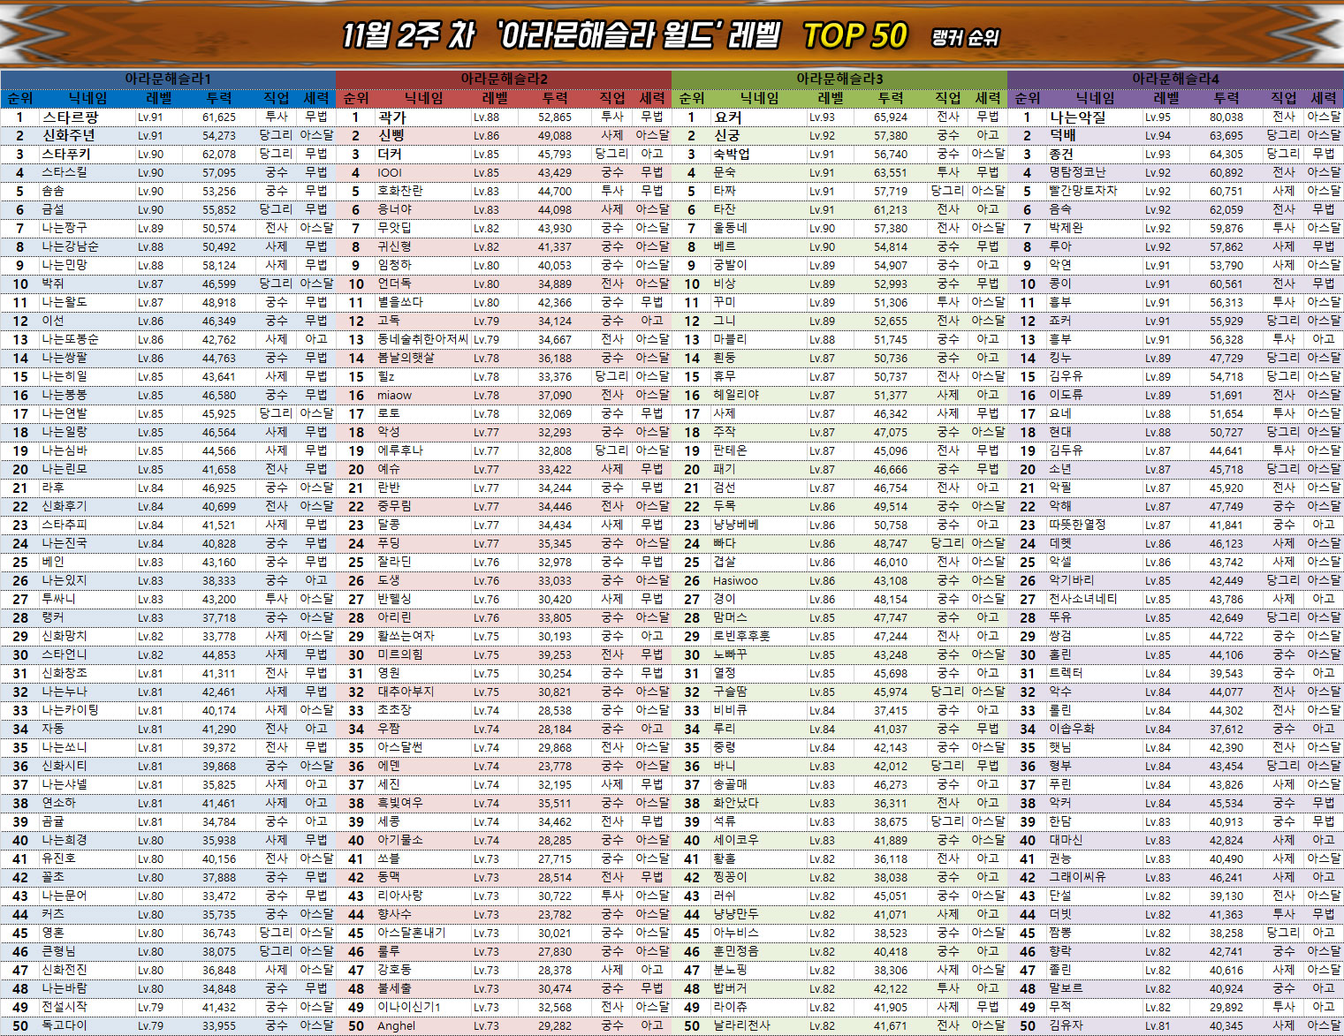Click the nickname Anghel at rank 50
The height and width of the screenshot is (1036, 1344).
click(x=396, y=1025)
